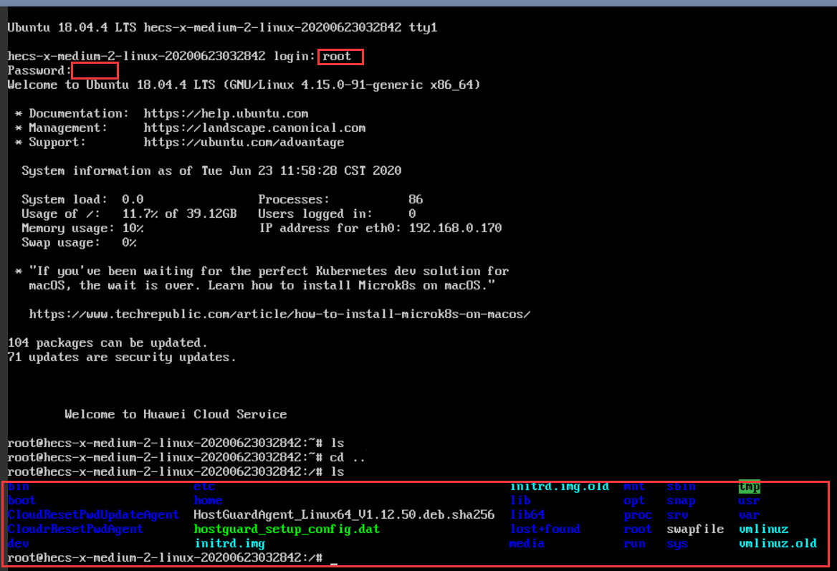Click the highlighted 'tmp' directory name
This screenshot has height=571, width=837.
click(750, 486)
